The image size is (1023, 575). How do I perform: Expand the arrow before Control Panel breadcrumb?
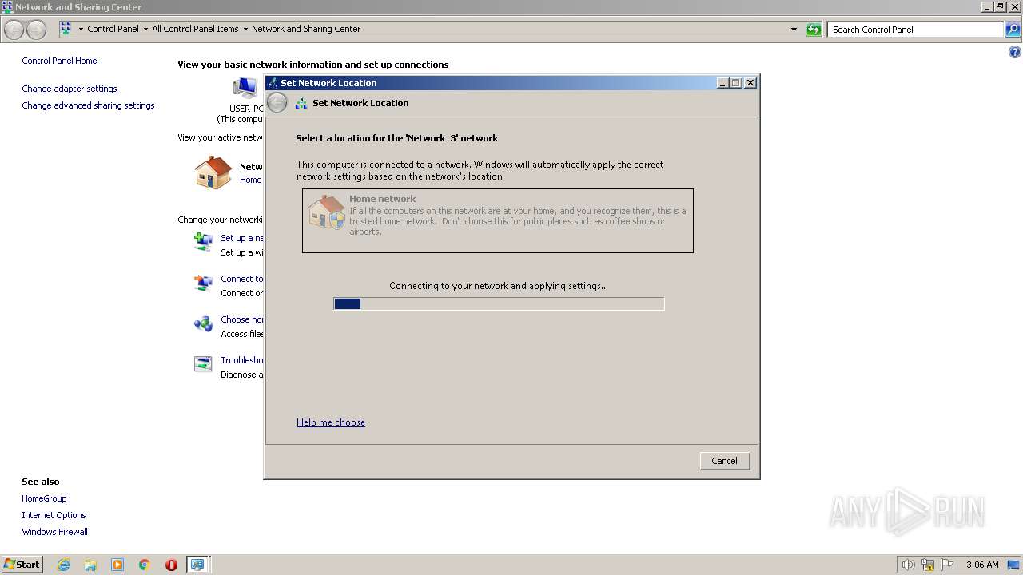(x=82, y=29)
